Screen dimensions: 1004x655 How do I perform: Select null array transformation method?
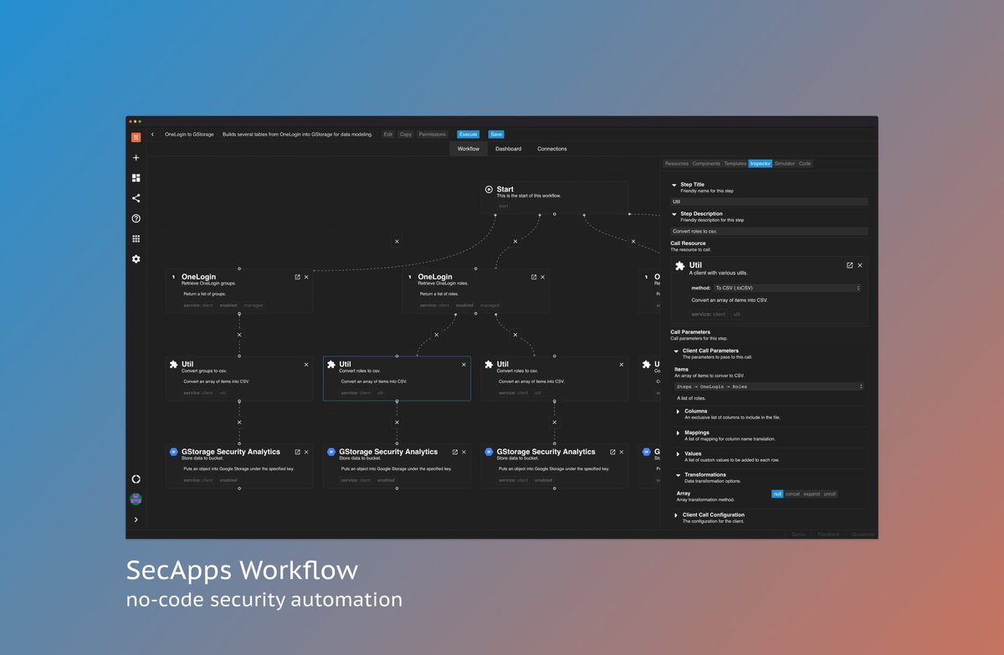coord(777,494)
